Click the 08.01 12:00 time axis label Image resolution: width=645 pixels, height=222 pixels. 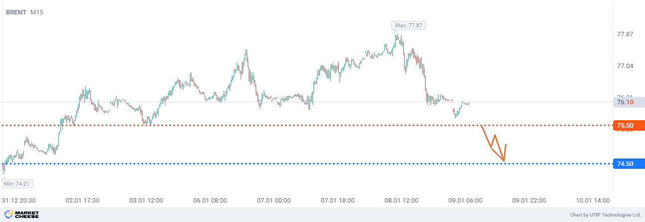(401, 201)
